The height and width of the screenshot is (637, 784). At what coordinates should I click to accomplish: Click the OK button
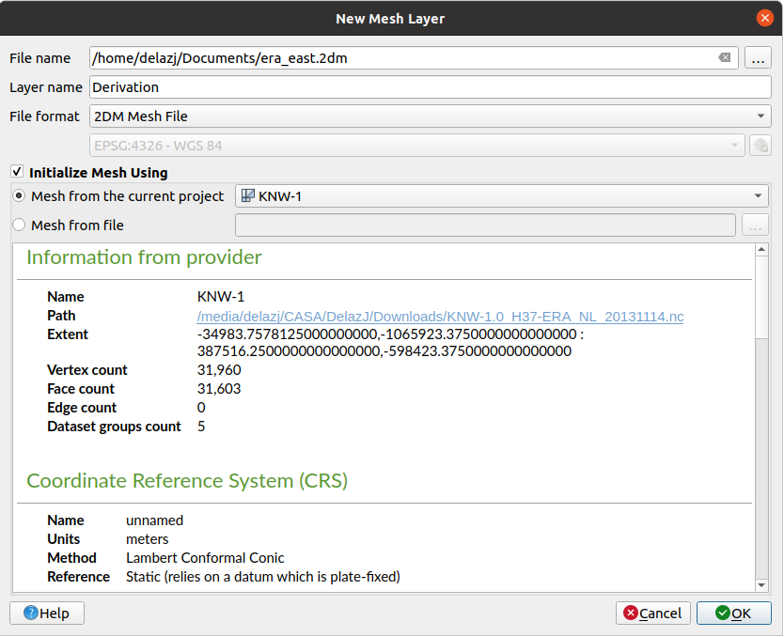pos(733,613)
